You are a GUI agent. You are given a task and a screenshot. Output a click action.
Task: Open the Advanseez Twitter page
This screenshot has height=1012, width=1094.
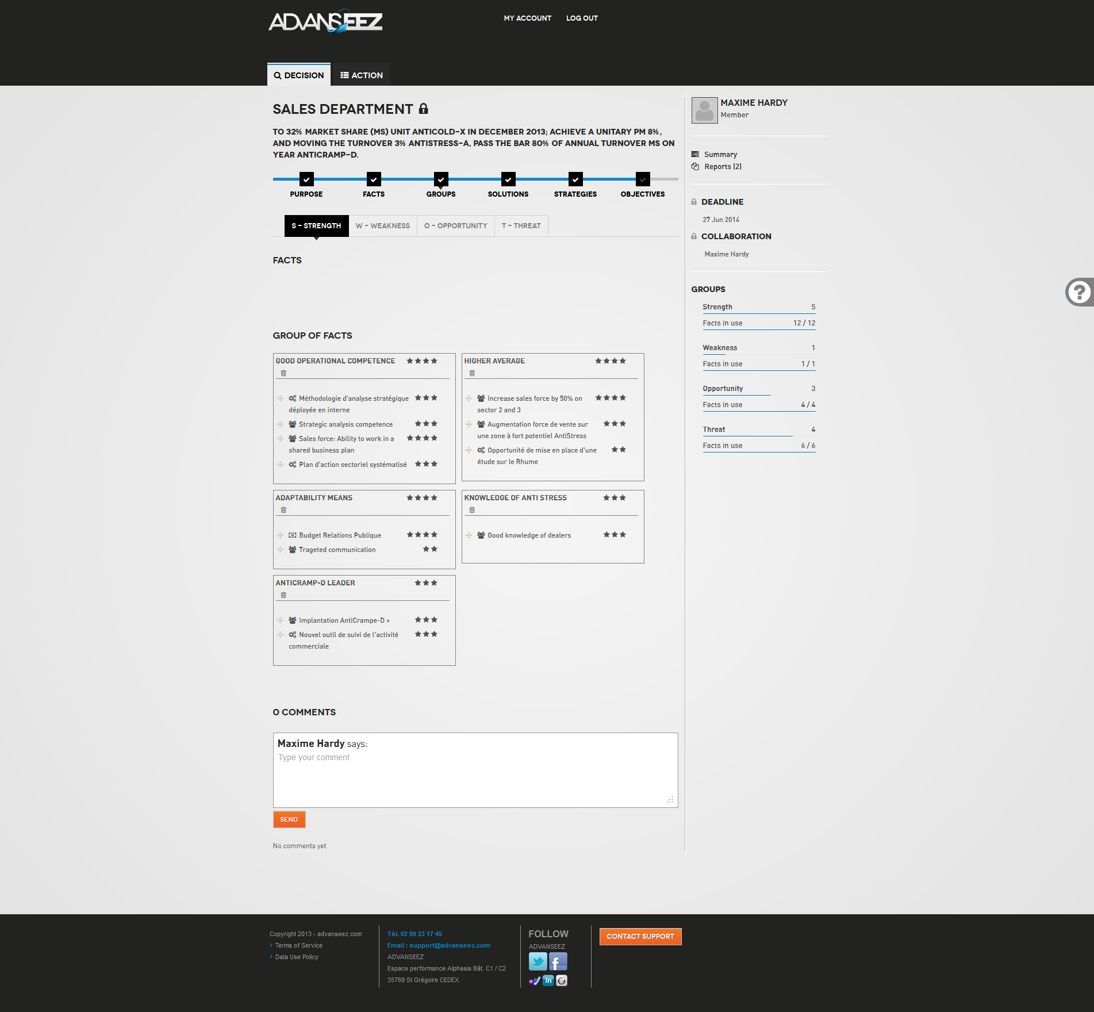[x=538, y=961]
